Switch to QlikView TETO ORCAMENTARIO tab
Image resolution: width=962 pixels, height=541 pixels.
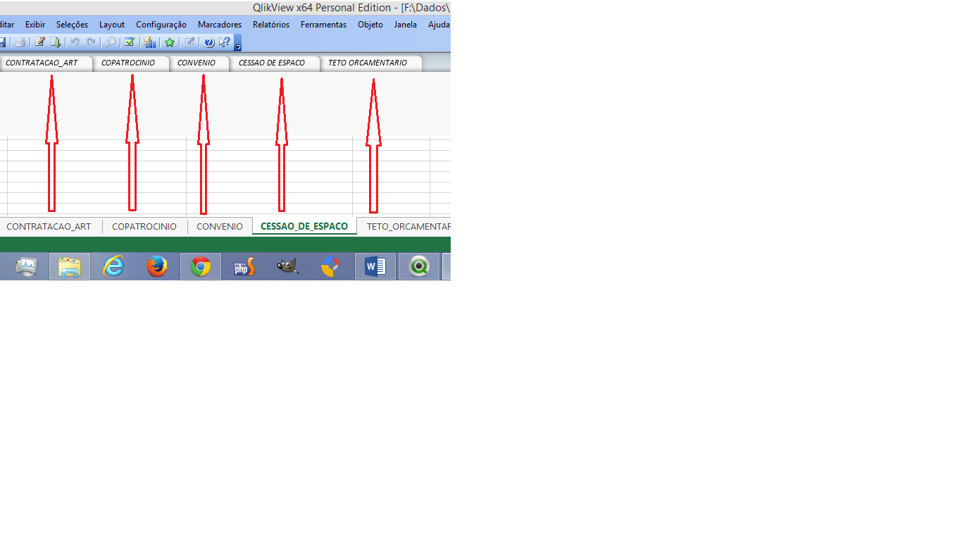[371, 63]
